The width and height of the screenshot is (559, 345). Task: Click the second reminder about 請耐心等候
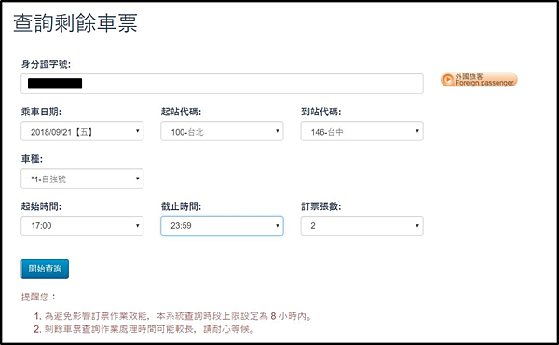(144, 329)
